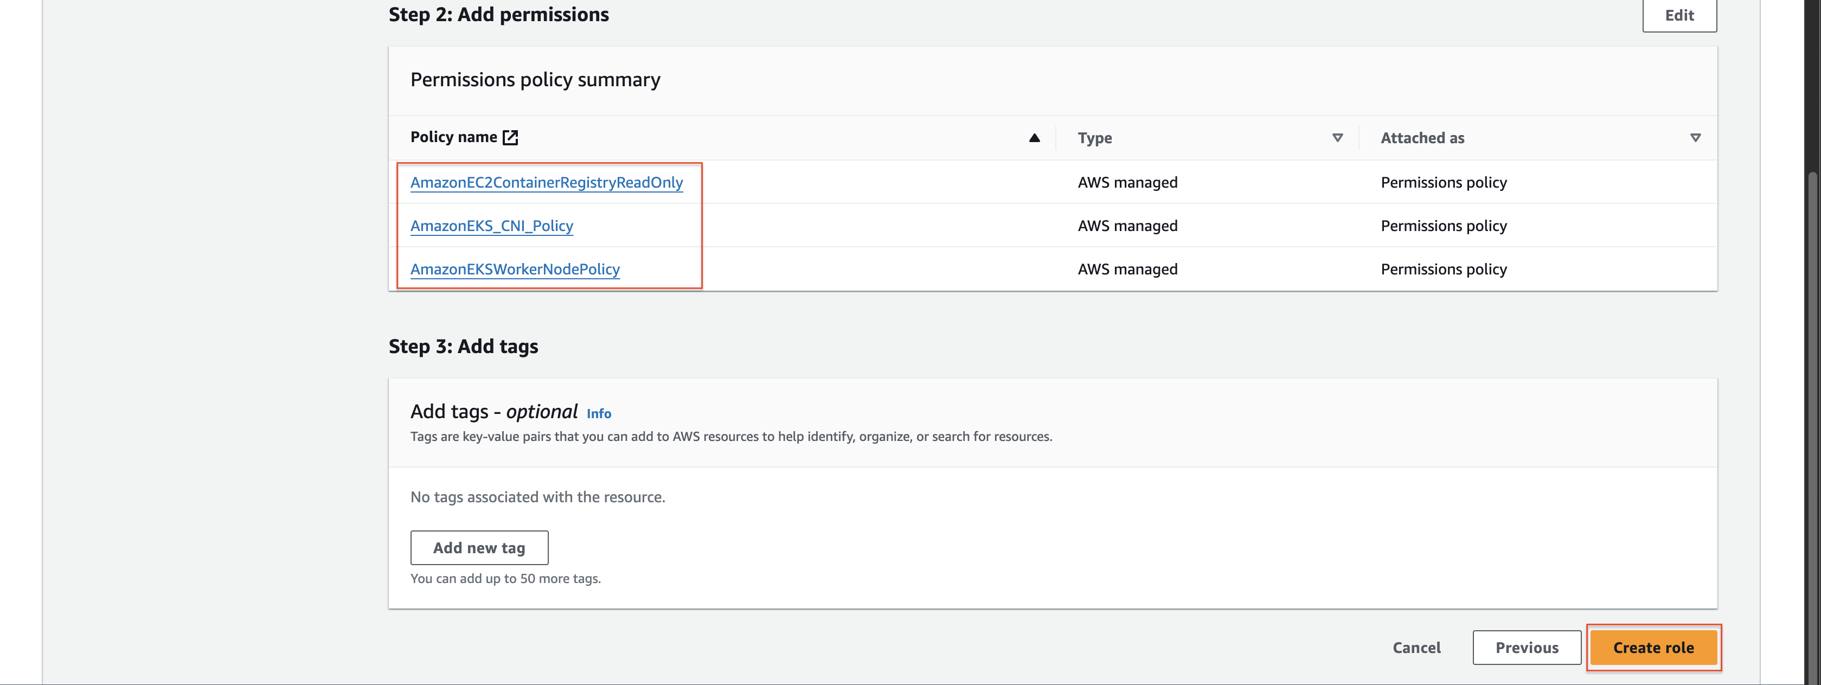Sort by the Attached as column arrow

(1695, 138)
